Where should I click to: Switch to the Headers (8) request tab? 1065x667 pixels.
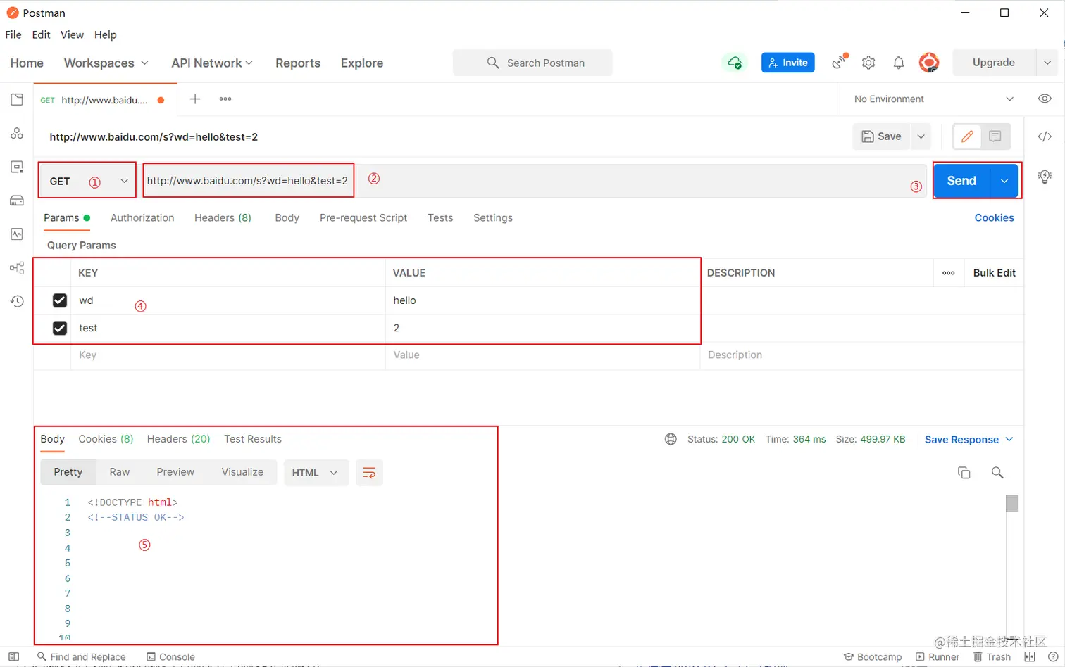(x=223, y=217)
